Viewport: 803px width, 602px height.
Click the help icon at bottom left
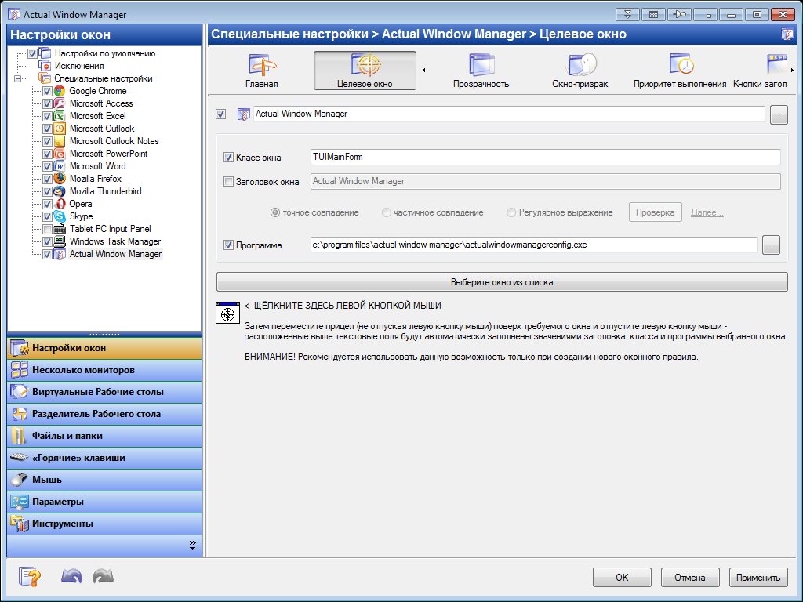[29, 577]
